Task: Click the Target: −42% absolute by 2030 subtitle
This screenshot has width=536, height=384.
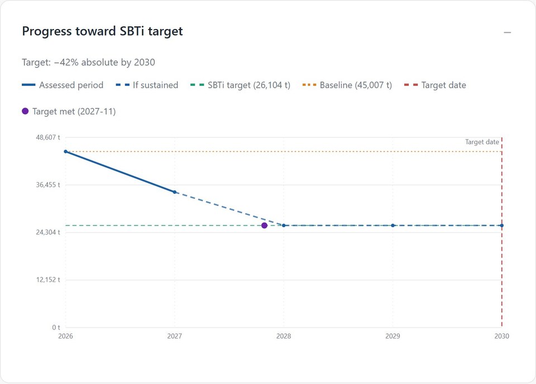Action: [x=89, y=62]
